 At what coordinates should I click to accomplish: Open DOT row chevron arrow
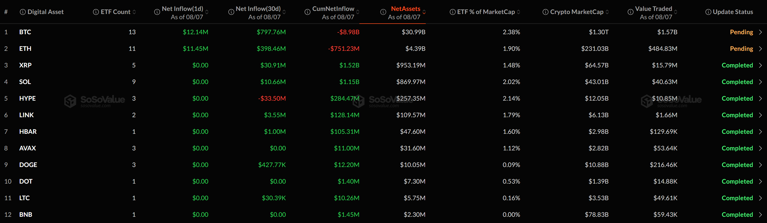coord(760,182)
